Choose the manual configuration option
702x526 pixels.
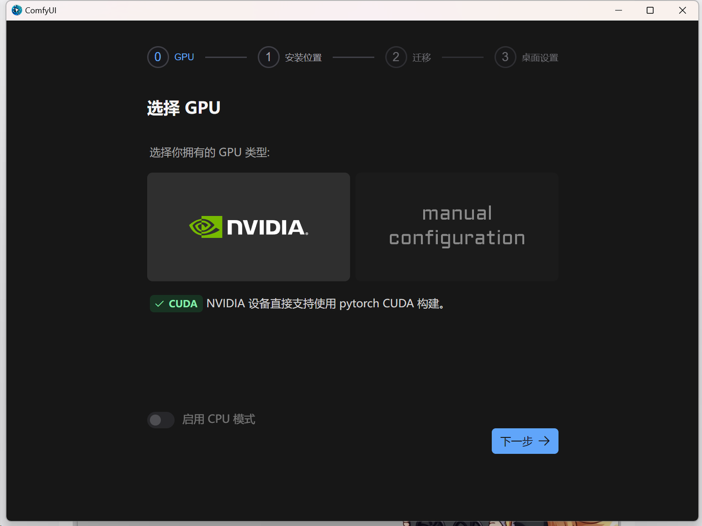click(457, 227)
